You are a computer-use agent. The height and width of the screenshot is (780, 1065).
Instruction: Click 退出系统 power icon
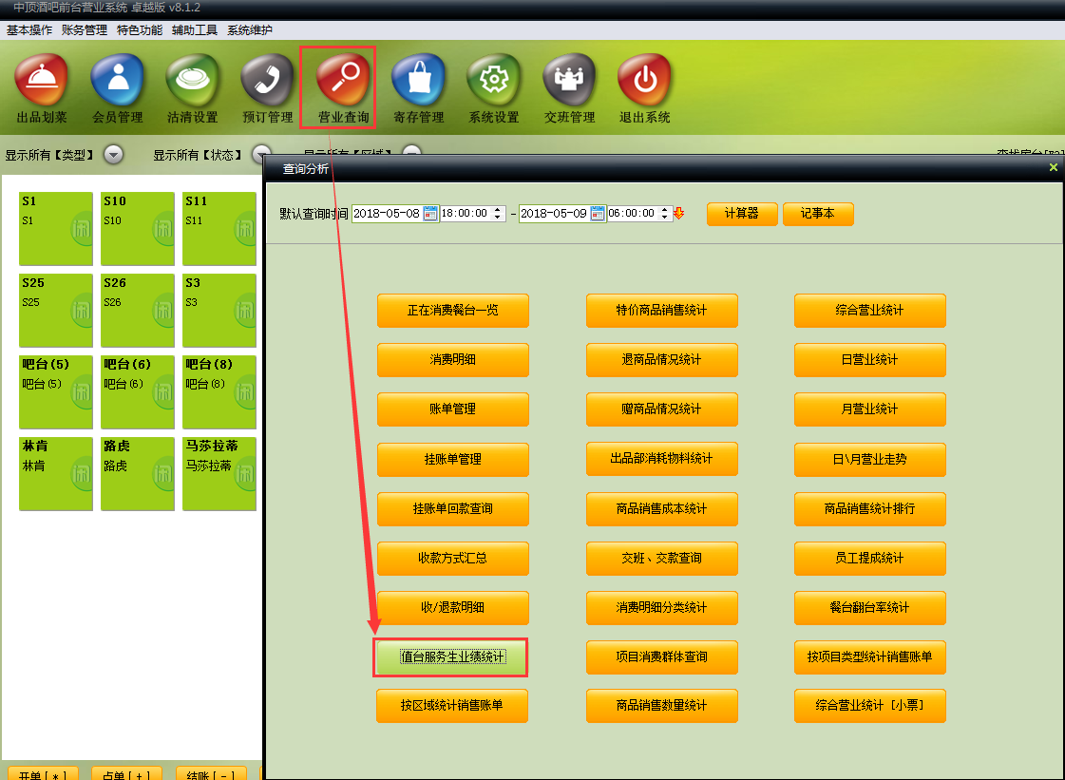pyautogui.click(x=645, y=82)
